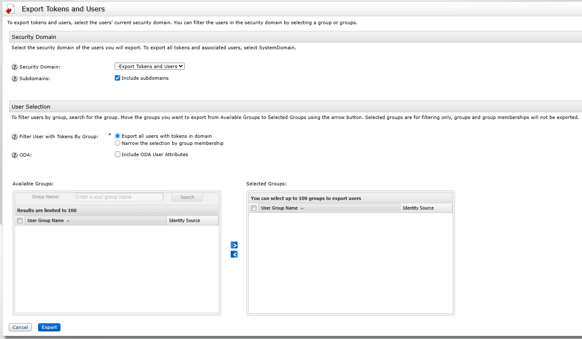
Task: Click help icon for Filter User with Tokens
Action: [x=15, y=137]
